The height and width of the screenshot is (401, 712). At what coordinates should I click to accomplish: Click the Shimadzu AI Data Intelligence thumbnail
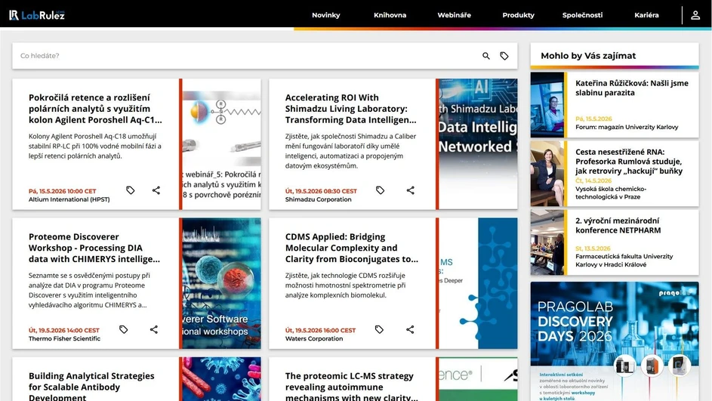478,144
